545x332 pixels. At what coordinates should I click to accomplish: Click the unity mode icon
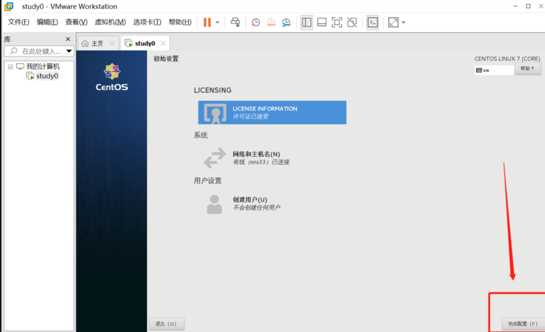pyautogui.click(x=352, y=23)
